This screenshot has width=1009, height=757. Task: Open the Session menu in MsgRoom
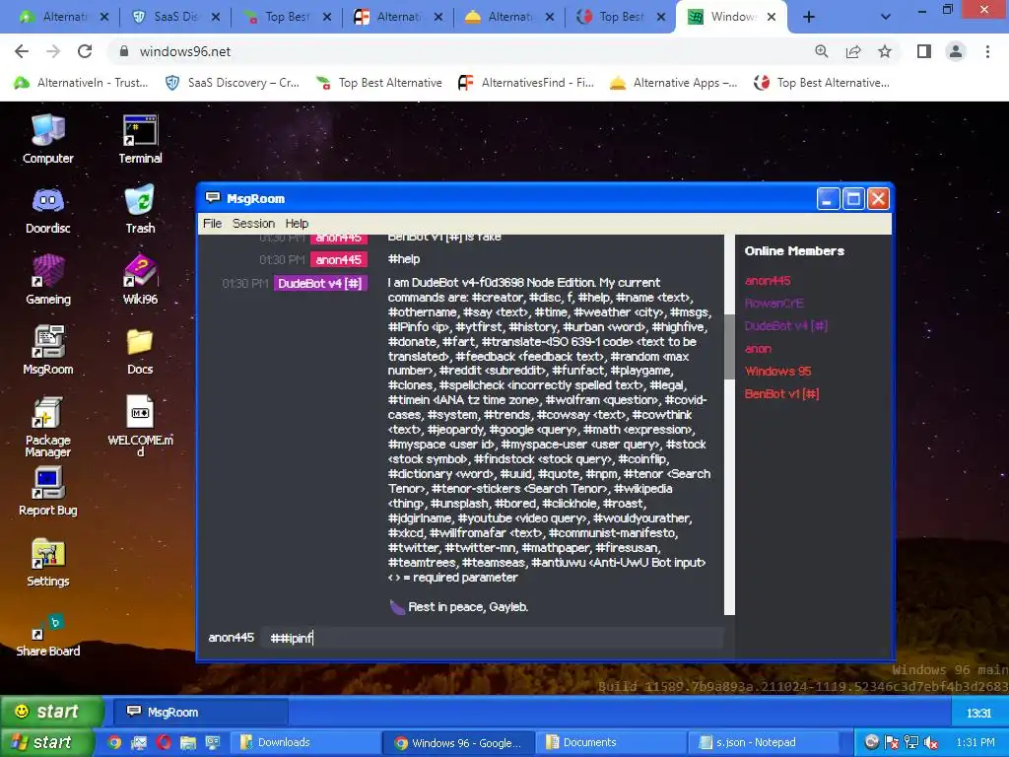[253, 224]
